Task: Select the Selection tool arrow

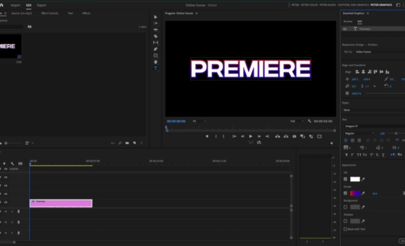Action: click(155, 17)
